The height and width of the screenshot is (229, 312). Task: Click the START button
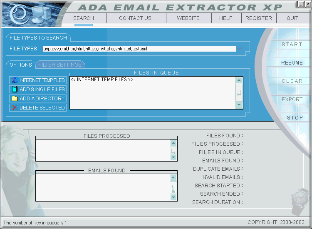click(292, 45)
